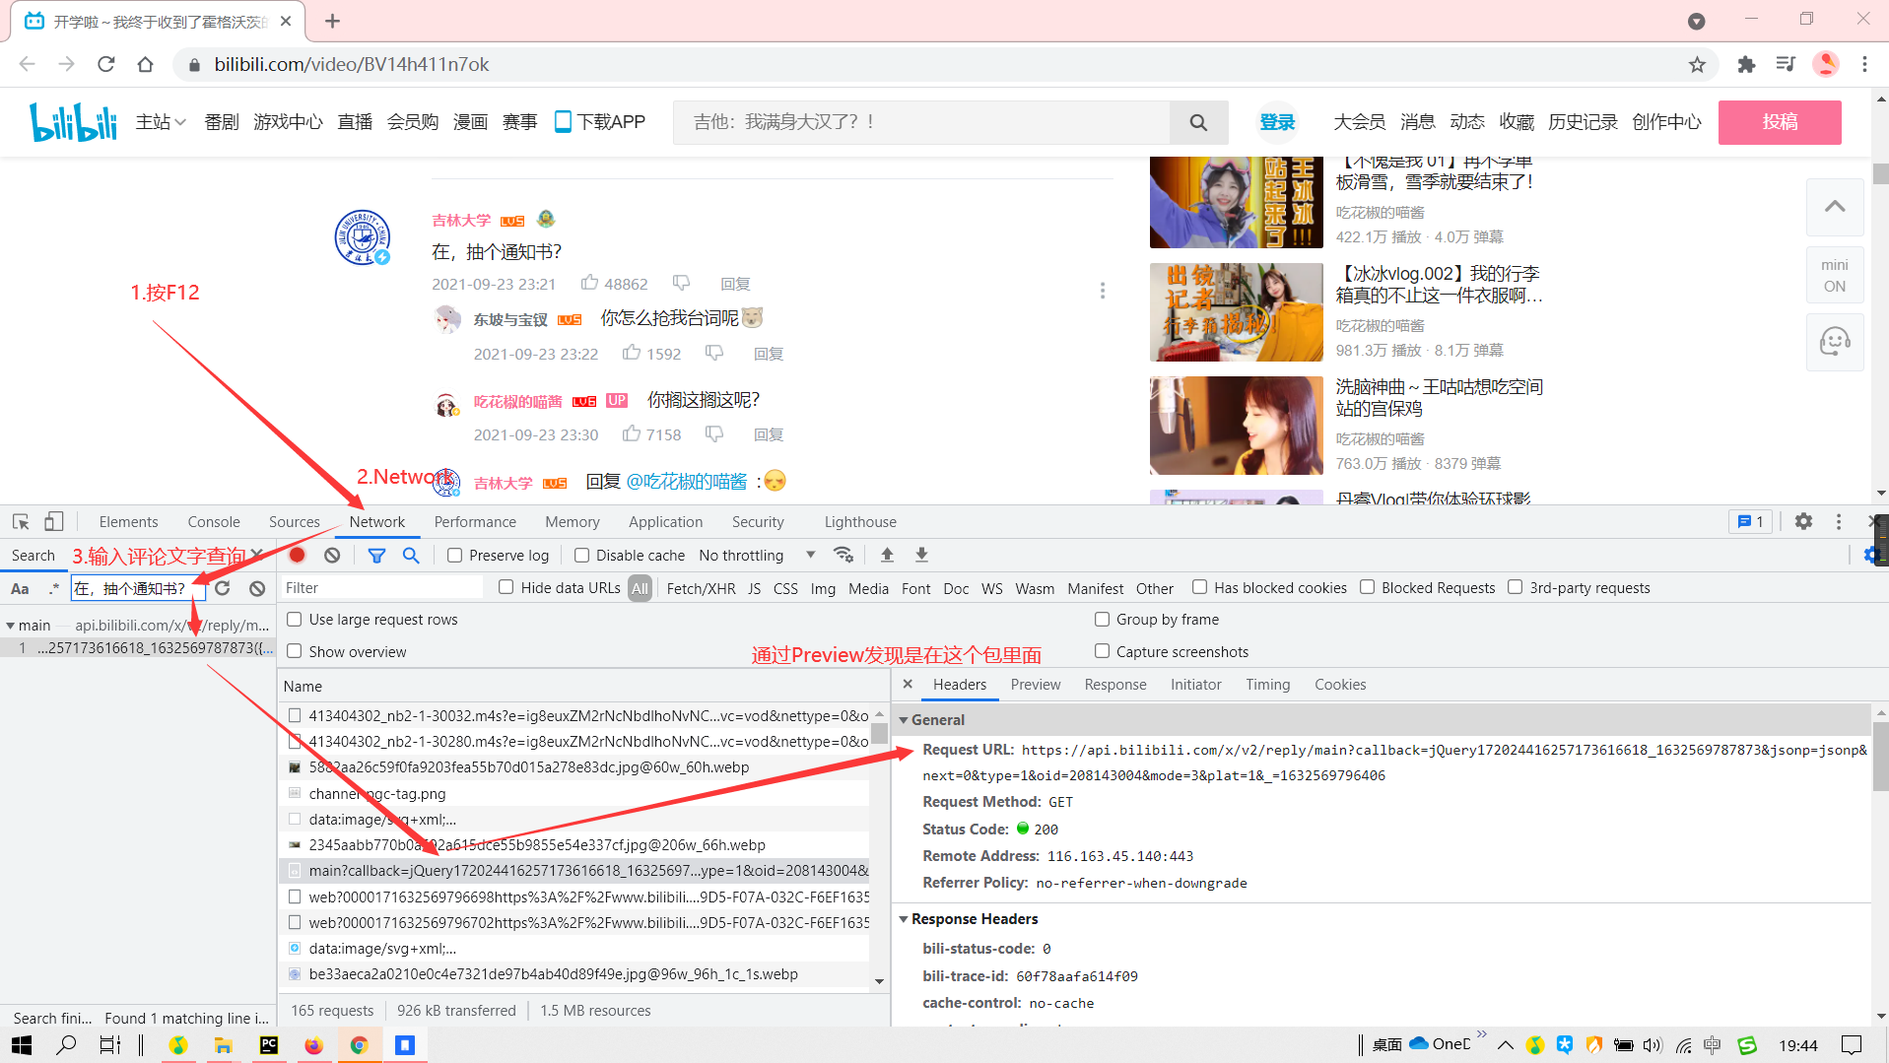Check 3rd-party requests

coord(1515,587)
